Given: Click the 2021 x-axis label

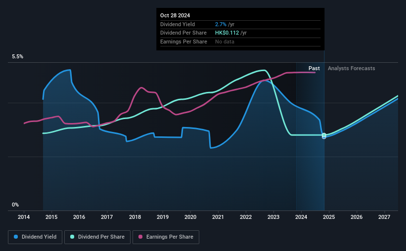Looking at the screenshot, I should (218, 217).
